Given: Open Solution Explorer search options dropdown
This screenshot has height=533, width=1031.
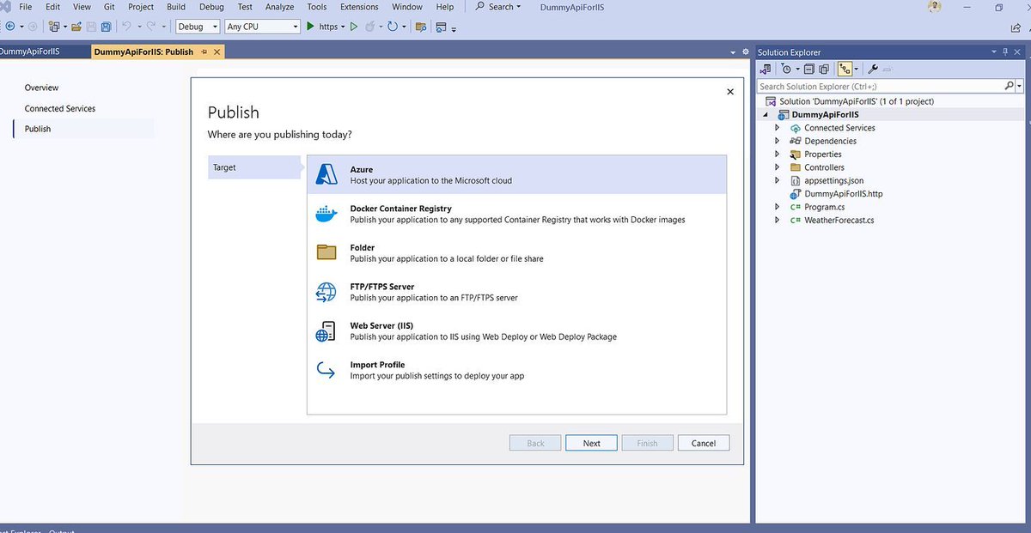Looking at the screenshot, I should tap(1020, 87).
